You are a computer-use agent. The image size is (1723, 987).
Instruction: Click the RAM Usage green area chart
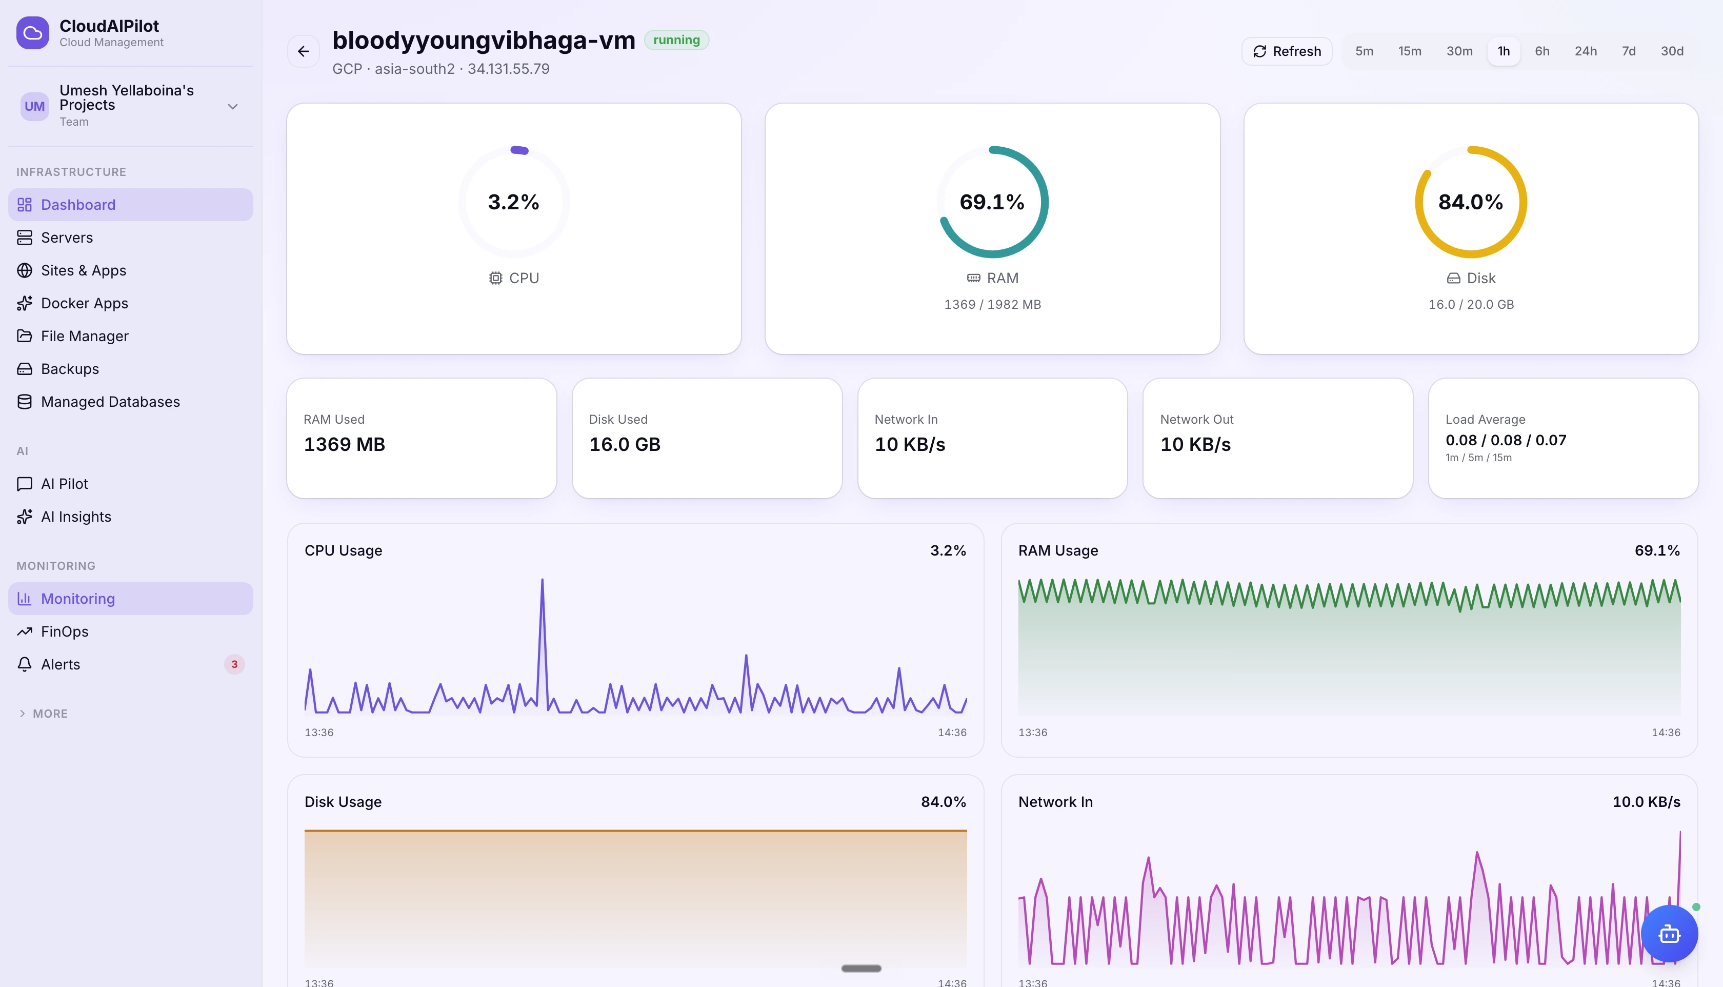click(x=1349, y=647)
